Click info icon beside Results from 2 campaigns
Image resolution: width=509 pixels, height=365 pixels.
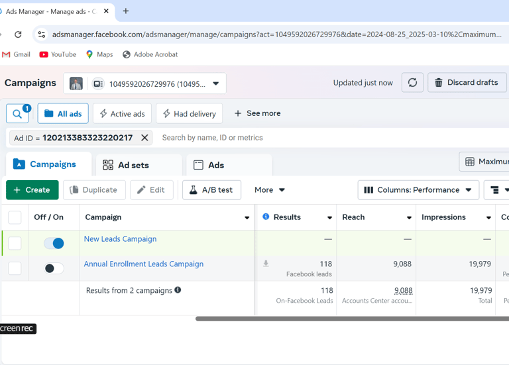click(x=178, y=289)
